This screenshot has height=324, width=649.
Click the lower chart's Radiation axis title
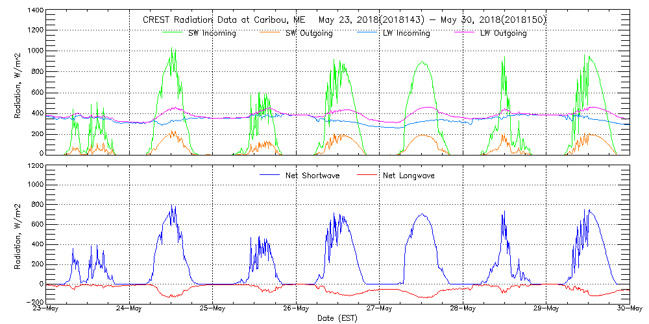click(x=18, y=234)
